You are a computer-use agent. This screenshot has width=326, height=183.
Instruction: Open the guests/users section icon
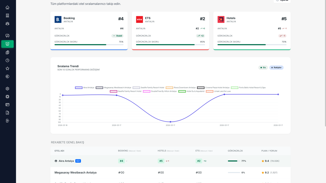(7, 23)
